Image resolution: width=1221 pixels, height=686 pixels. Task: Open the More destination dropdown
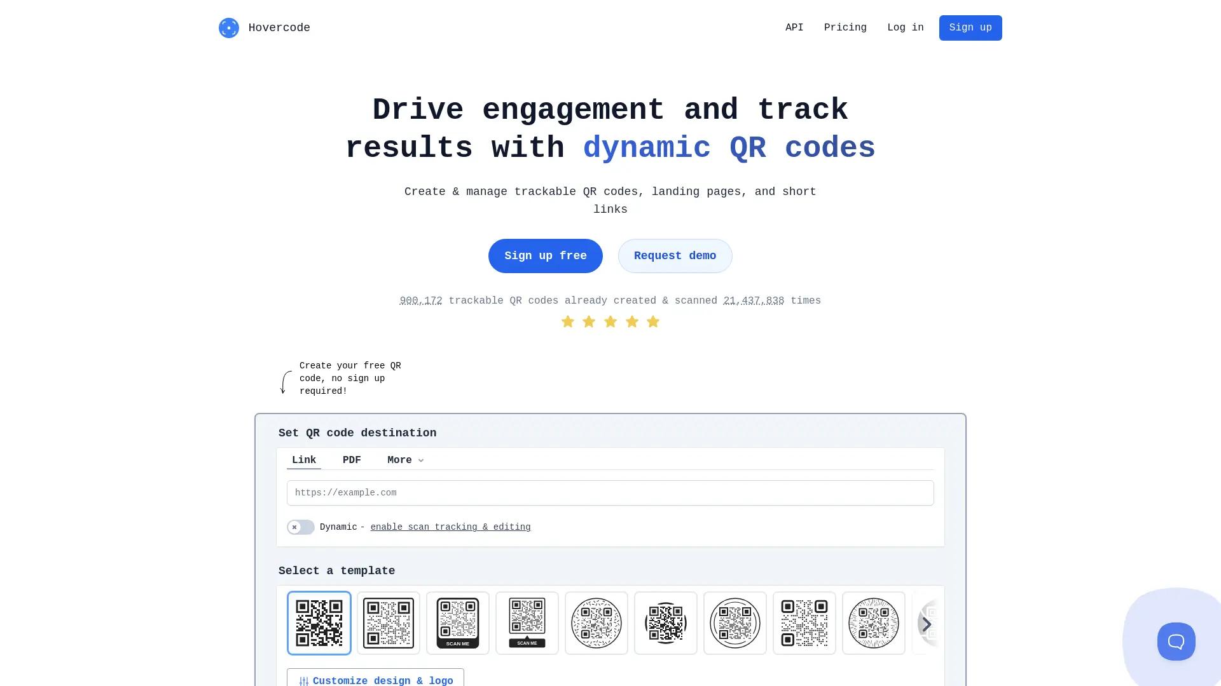[404, 460]
